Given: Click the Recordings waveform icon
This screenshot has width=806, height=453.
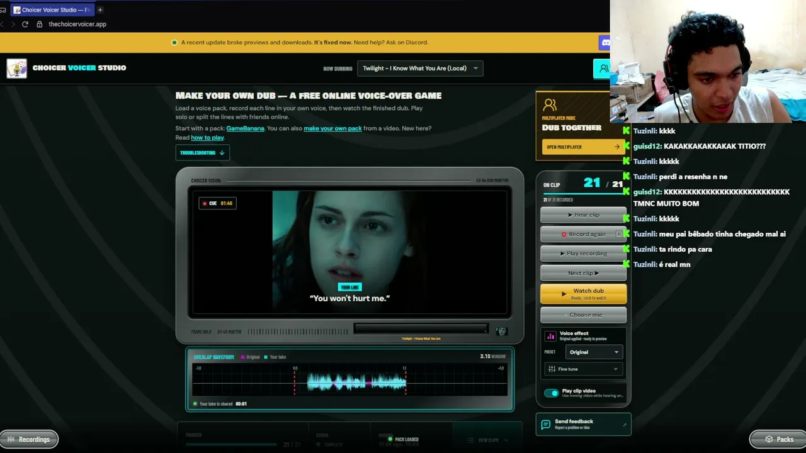Looking at the screenshot, I should (11, 439).
